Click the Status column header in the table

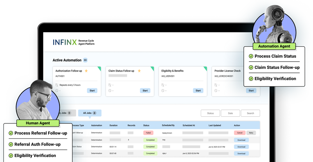pyautogui.click(x=146, y=125)
